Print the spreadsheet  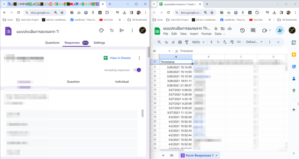pos(180,42)
